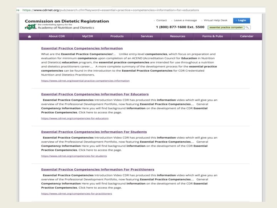Open the Services menu
Screen dimensions: 277x208
tap(147, 36)
